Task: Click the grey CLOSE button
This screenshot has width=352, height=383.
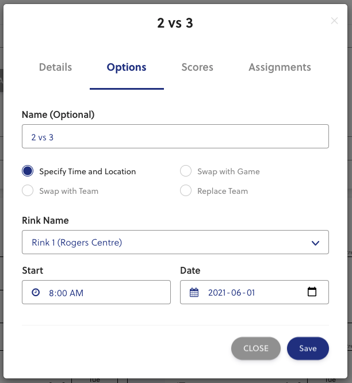Action: [256, 348]
